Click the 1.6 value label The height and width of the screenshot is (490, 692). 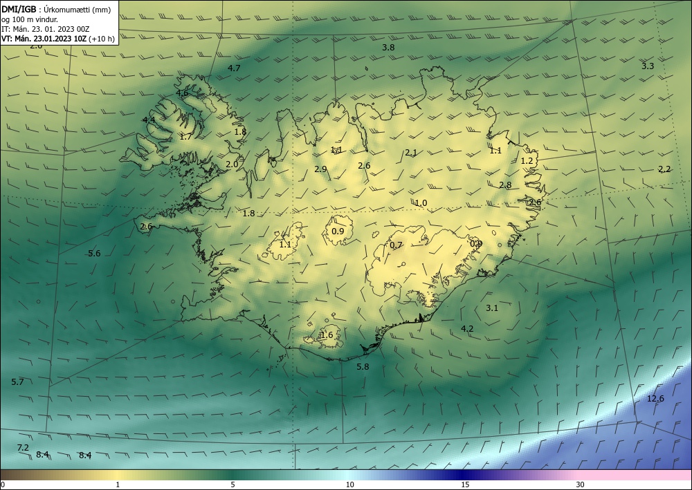point(327,335)
